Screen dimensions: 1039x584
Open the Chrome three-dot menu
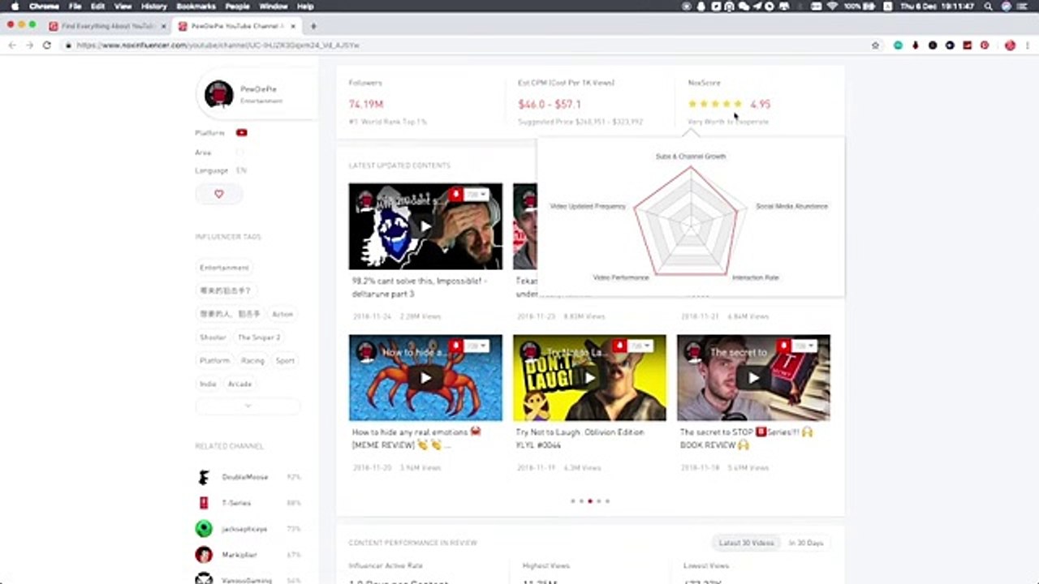point(1028,45)
